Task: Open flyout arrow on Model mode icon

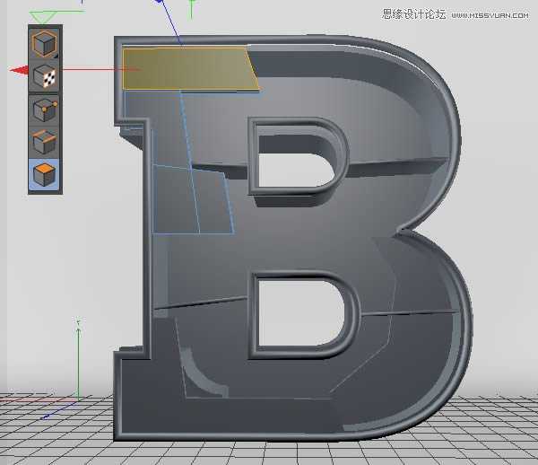Action: coord(56,57)
